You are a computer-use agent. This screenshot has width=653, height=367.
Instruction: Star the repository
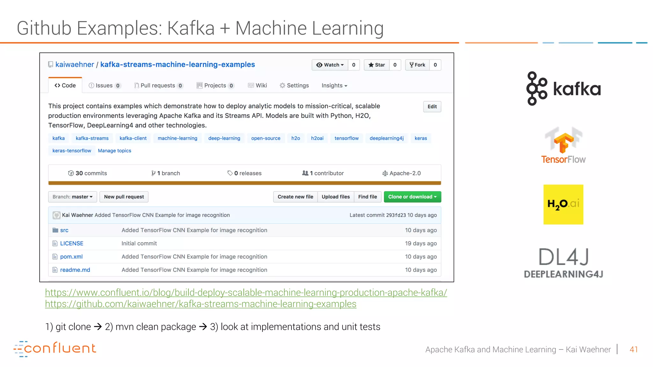(377, 65)
